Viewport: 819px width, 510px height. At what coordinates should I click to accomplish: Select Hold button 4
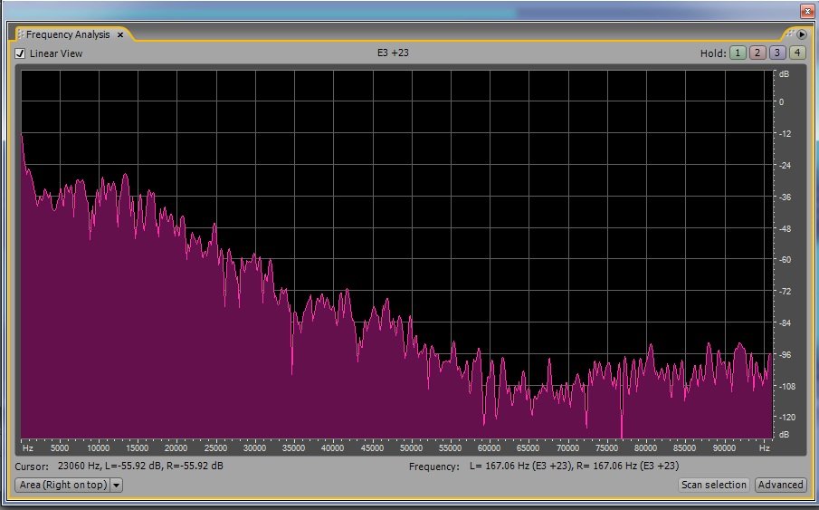797,53
